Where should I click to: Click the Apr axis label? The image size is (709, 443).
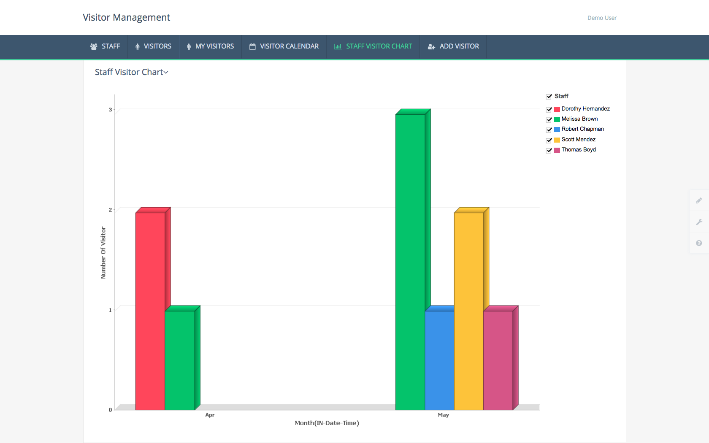210,415
